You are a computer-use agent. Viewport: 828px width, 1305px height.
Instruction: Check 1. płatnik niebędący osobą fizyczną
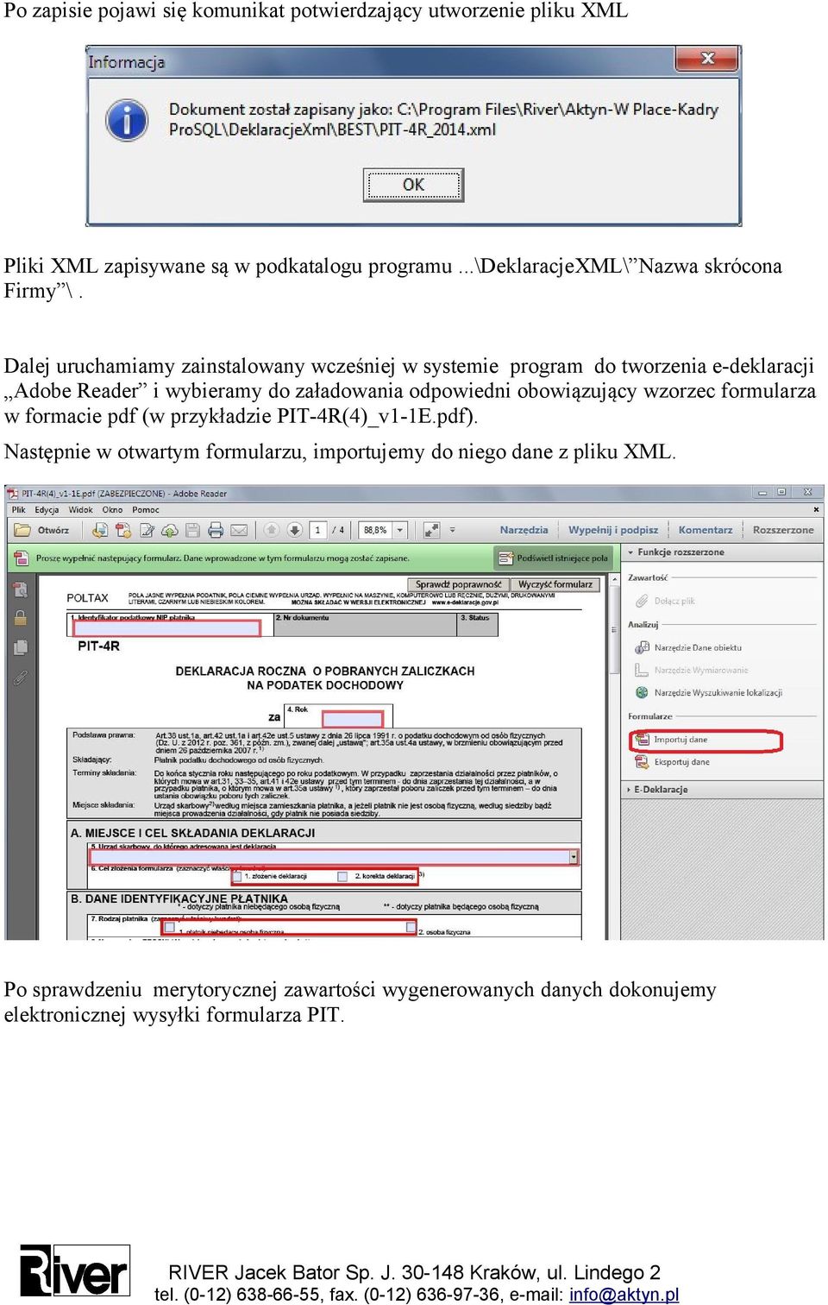pyautogui.click(x=169, y=928)
